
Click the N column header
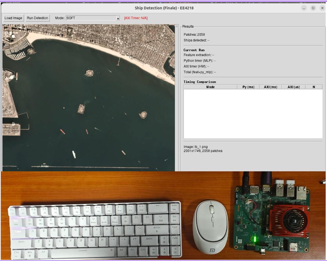[314, 87]
